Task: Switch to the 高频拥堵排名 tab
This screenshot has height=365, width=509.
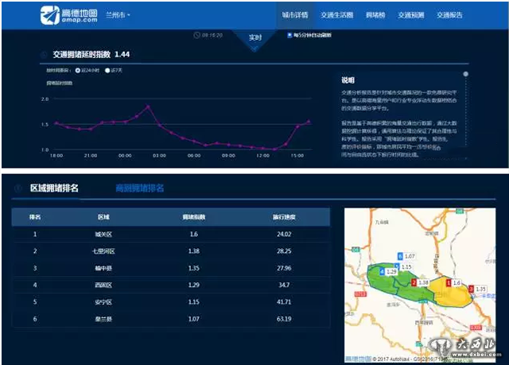Action: 139,188
